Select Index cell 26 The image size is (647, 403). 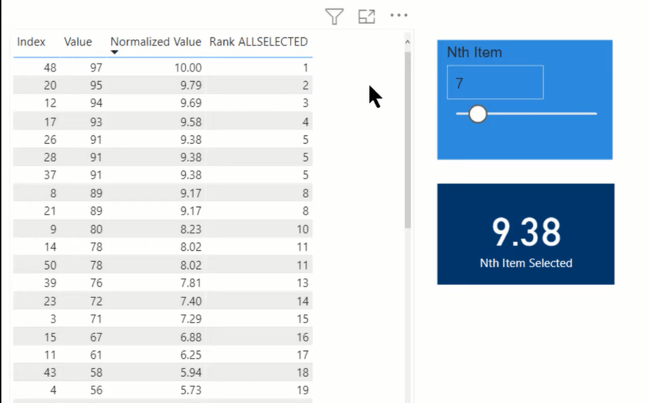(x=50, y=140)
